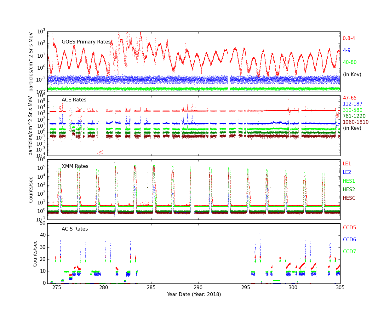The width and height of the screenshot is (378, 315).
Task: Click the red LE1 XMM legend label
Action: point(347,164)
